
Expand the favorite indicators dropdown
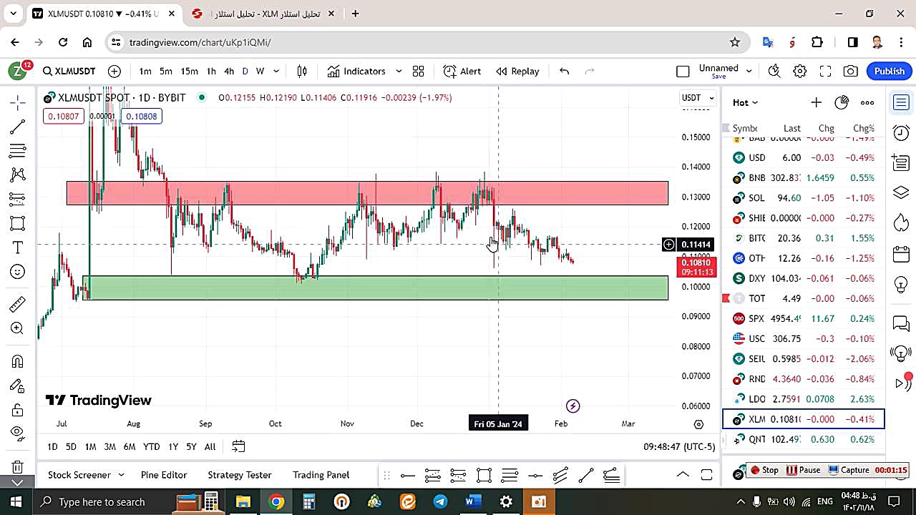(399, 71)
